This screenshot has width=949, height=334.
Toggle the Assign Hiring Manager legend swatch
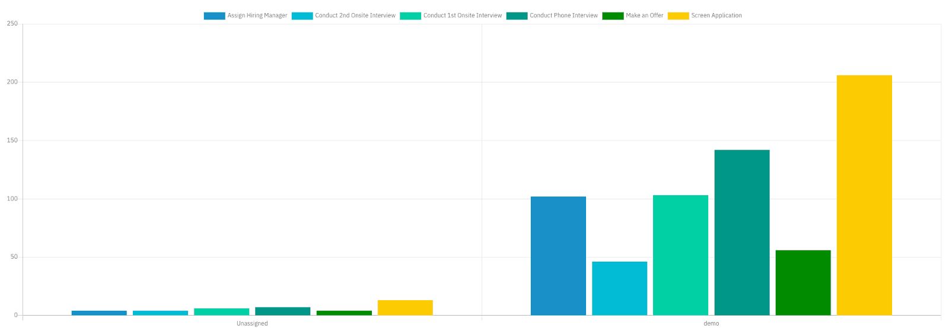214,16
